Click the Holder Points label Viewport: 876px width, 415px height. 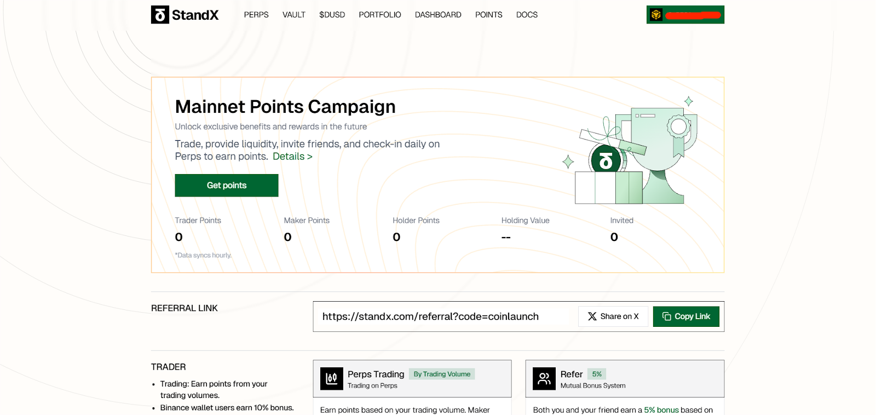416,221
